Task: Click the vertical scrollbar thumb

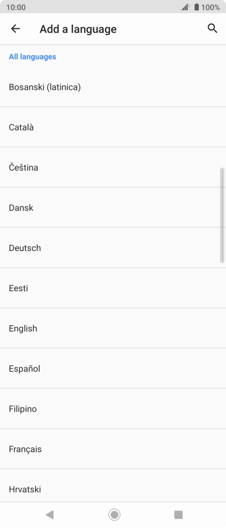Action: pyautogui.click(x=222, y=215)
